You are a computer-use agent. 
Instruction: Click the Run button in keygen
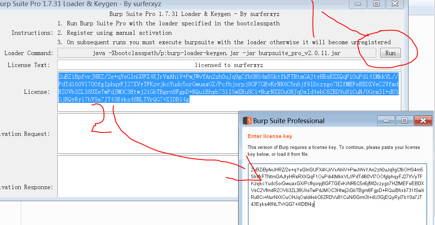(x=390, y=53)
